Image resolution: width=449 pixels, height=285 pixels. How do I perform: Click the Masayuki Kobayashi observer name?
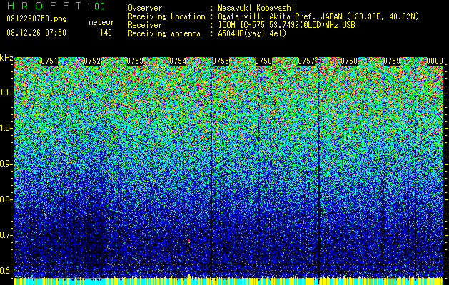(256, 8)
